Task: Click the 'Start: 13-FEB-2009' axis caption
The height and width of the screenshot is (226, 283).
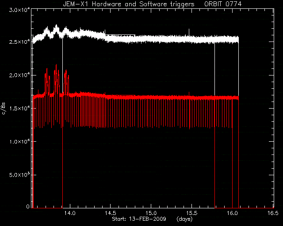Action: 139,219
